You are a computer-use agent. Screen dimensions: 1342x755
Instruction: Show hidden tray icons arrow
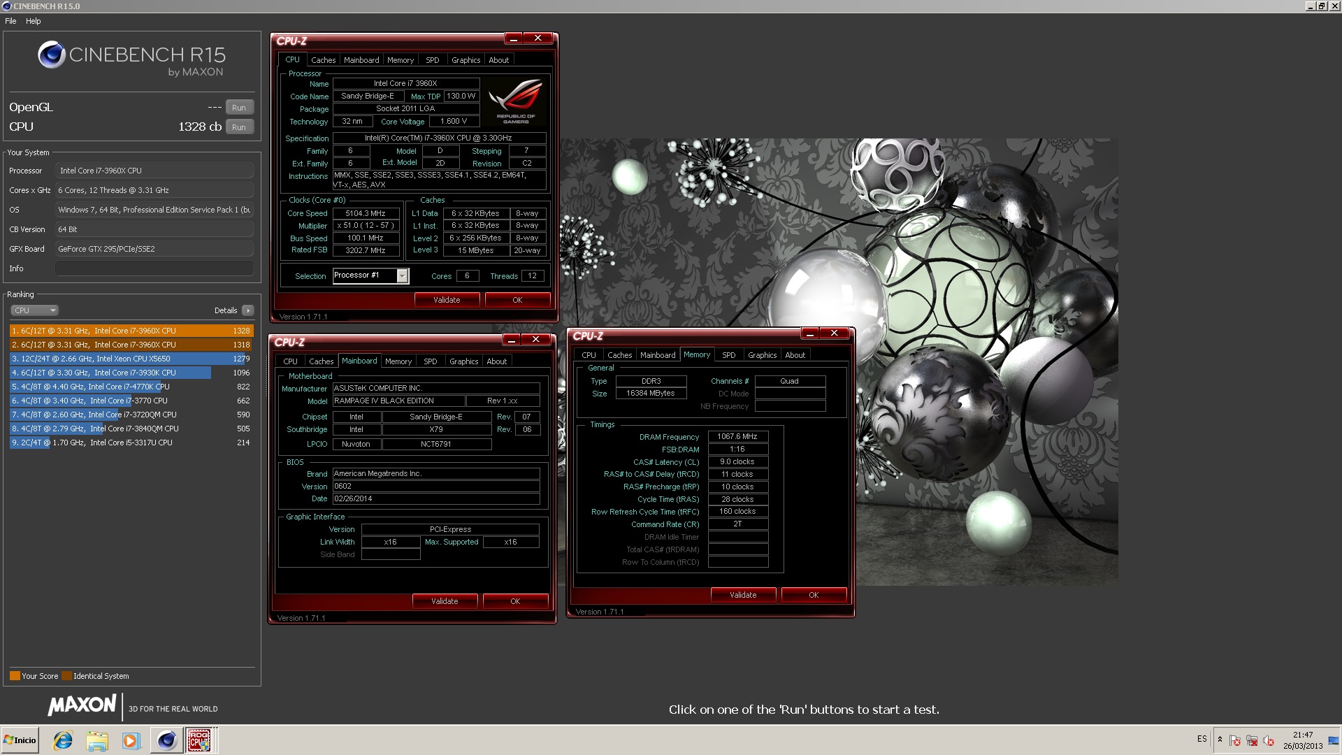pyautogui.click(x=1220, y=740)
